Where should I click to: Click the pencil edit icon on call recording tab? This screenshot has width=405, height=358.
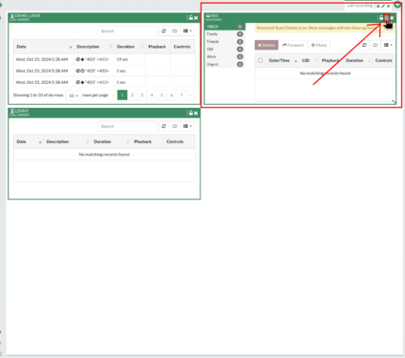[383, 6]
